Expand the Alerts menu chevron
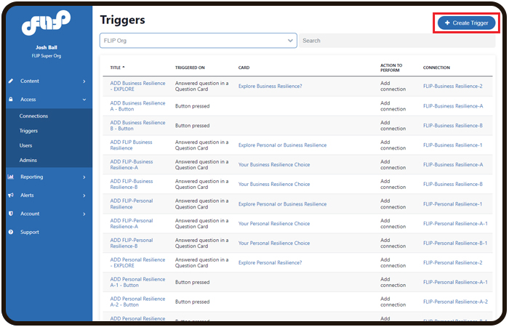The height and width of the screenshot is (327, 509). coord(84,195)
